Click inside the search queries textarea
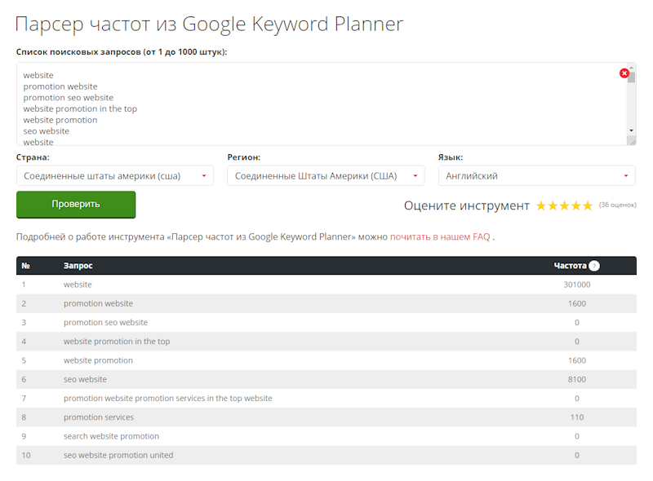This screenshot has width=653, height=481. click(x=321, y=104)
